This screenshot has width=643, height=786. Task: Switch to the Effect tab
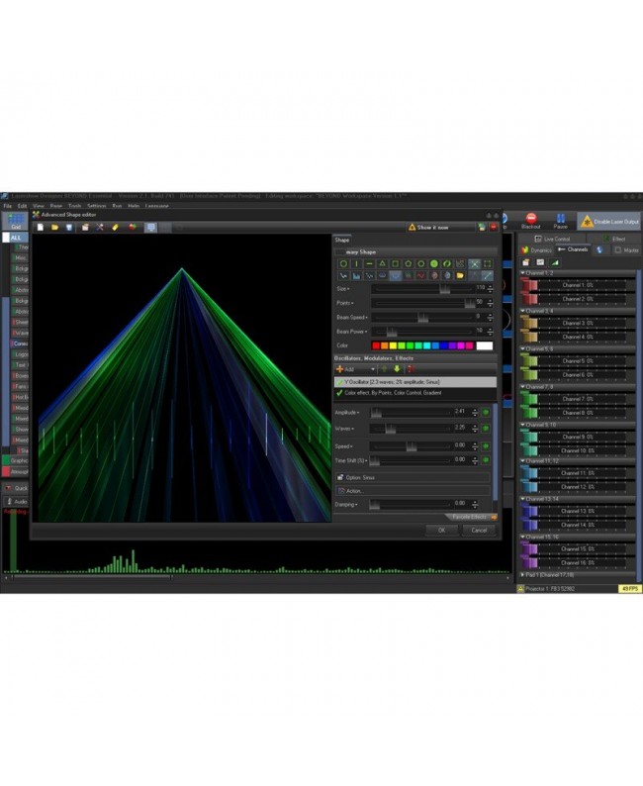click(614, 239)
